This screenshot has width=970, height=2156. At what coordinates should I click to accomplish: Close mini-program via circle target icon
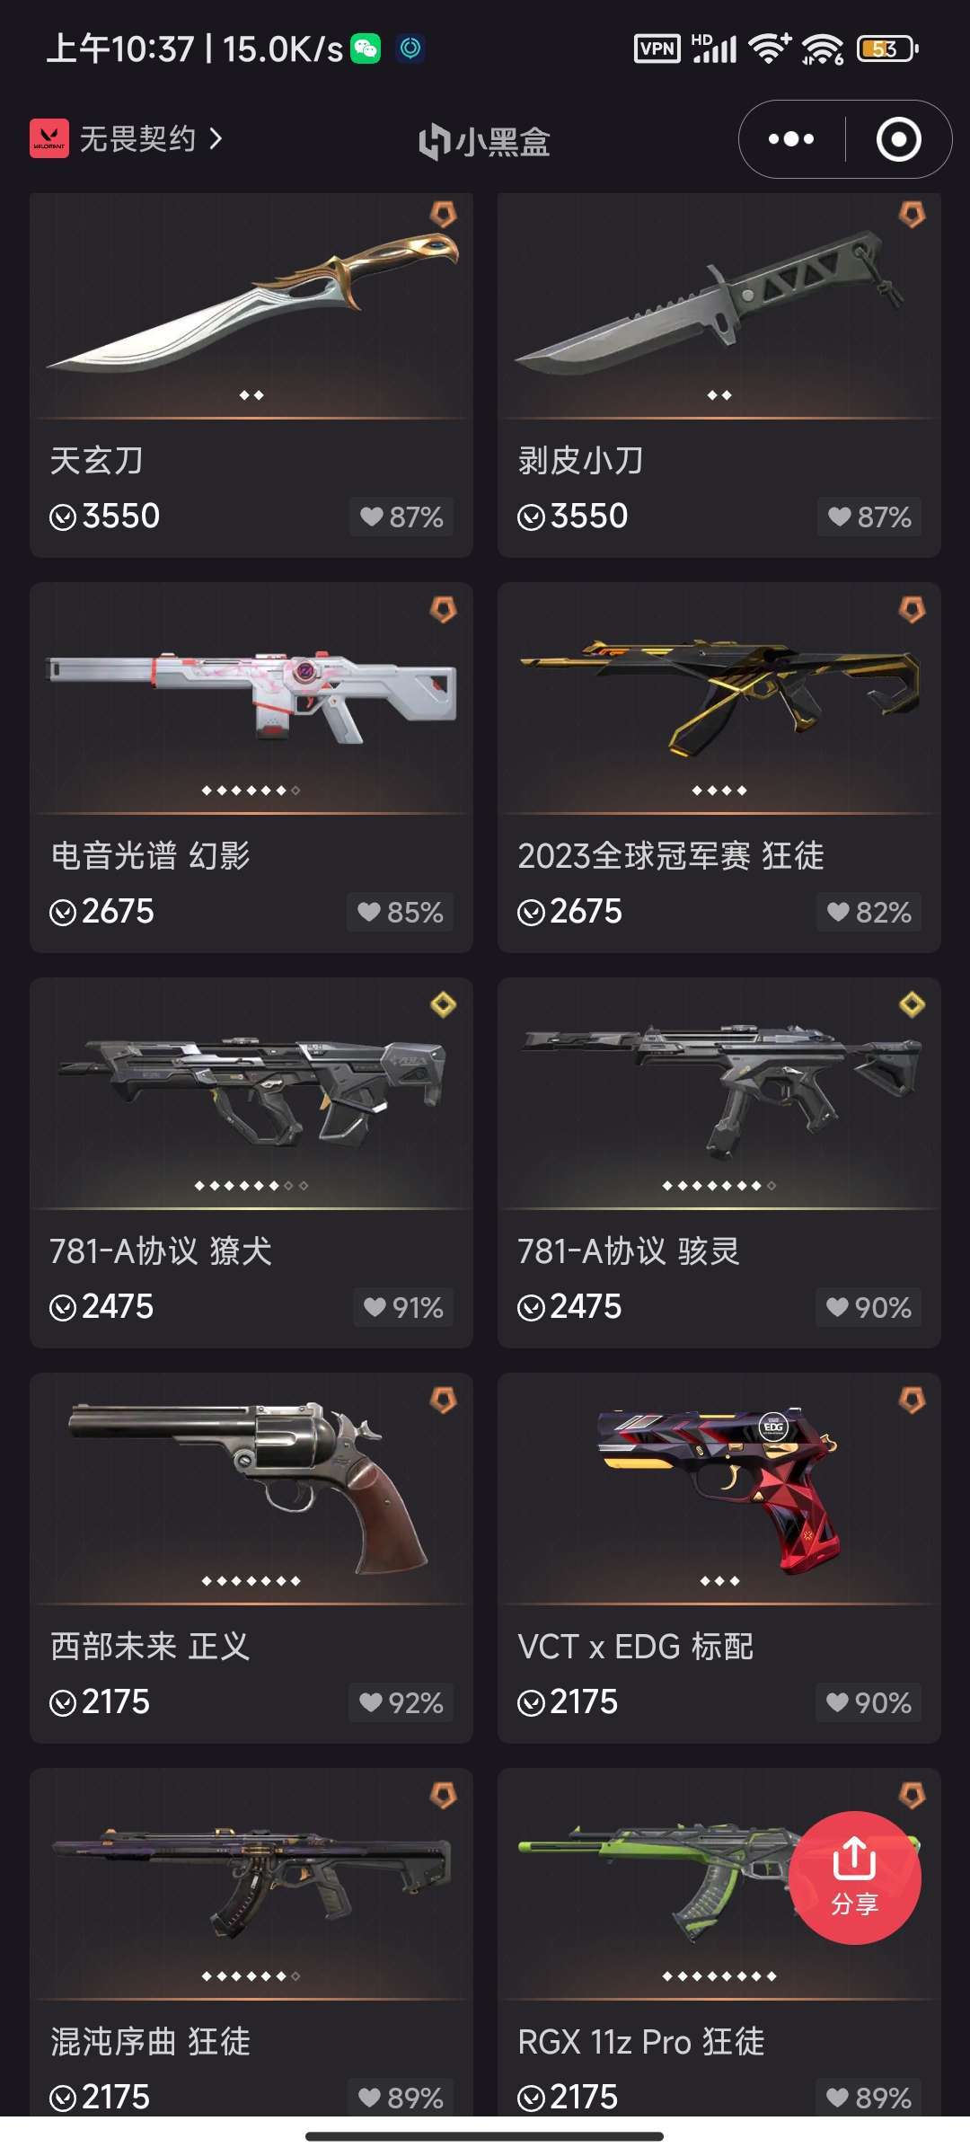[x=898, y=139]
